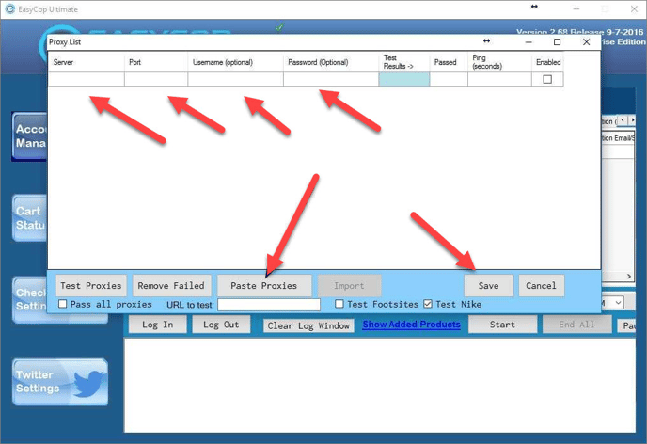Click Log Out in main window
The width and height of the screenshot is (647, 444).
click(x=221, y=325)
